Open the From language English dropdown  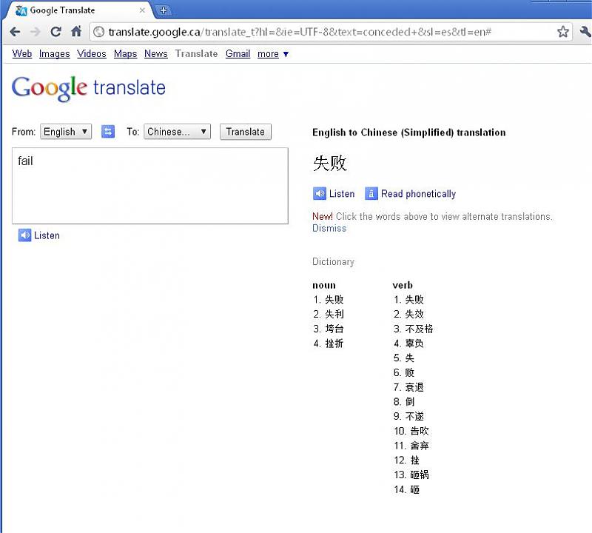pyautogui.click(x=66, y=132)
